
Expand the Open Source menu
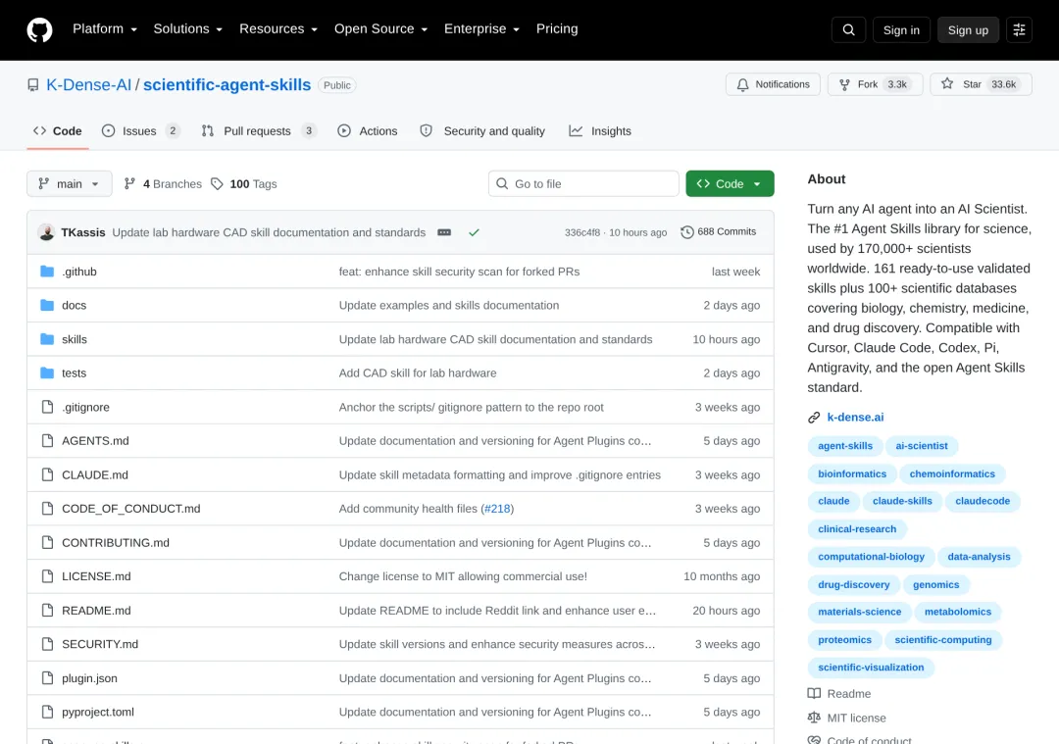(x=380, y=29)
